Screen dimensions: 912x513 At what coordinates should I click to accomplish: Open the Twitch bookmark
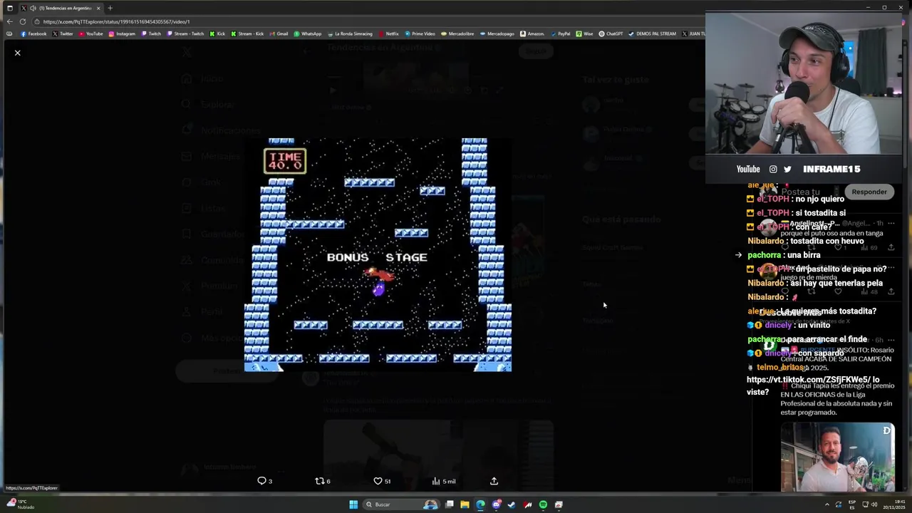tap(151, 33)
